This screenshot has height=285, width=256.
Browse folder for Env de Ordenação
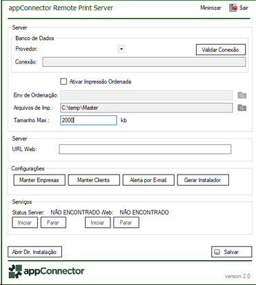click(x=242, y=95)
